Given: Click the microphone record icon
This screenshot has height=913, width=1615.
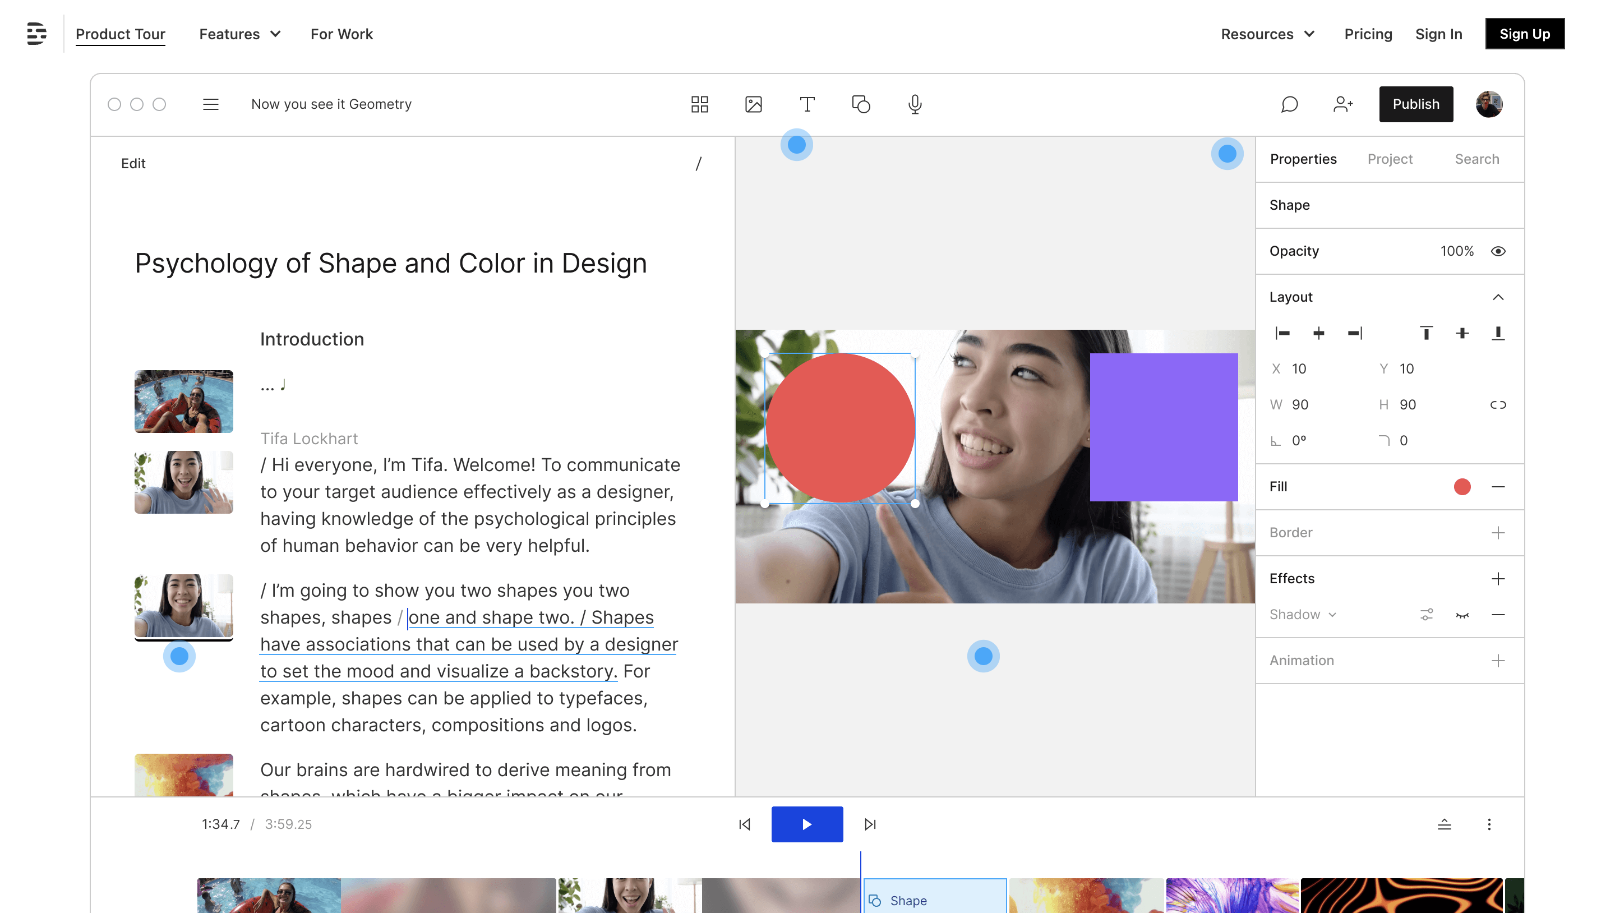Looking at the screenshot, I should click(915, 104).
